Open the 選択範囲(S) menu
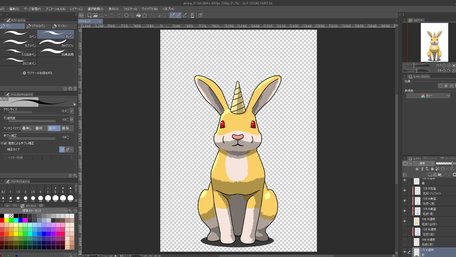The height and width of the screenshot is (257, 456). coord(95,9)
